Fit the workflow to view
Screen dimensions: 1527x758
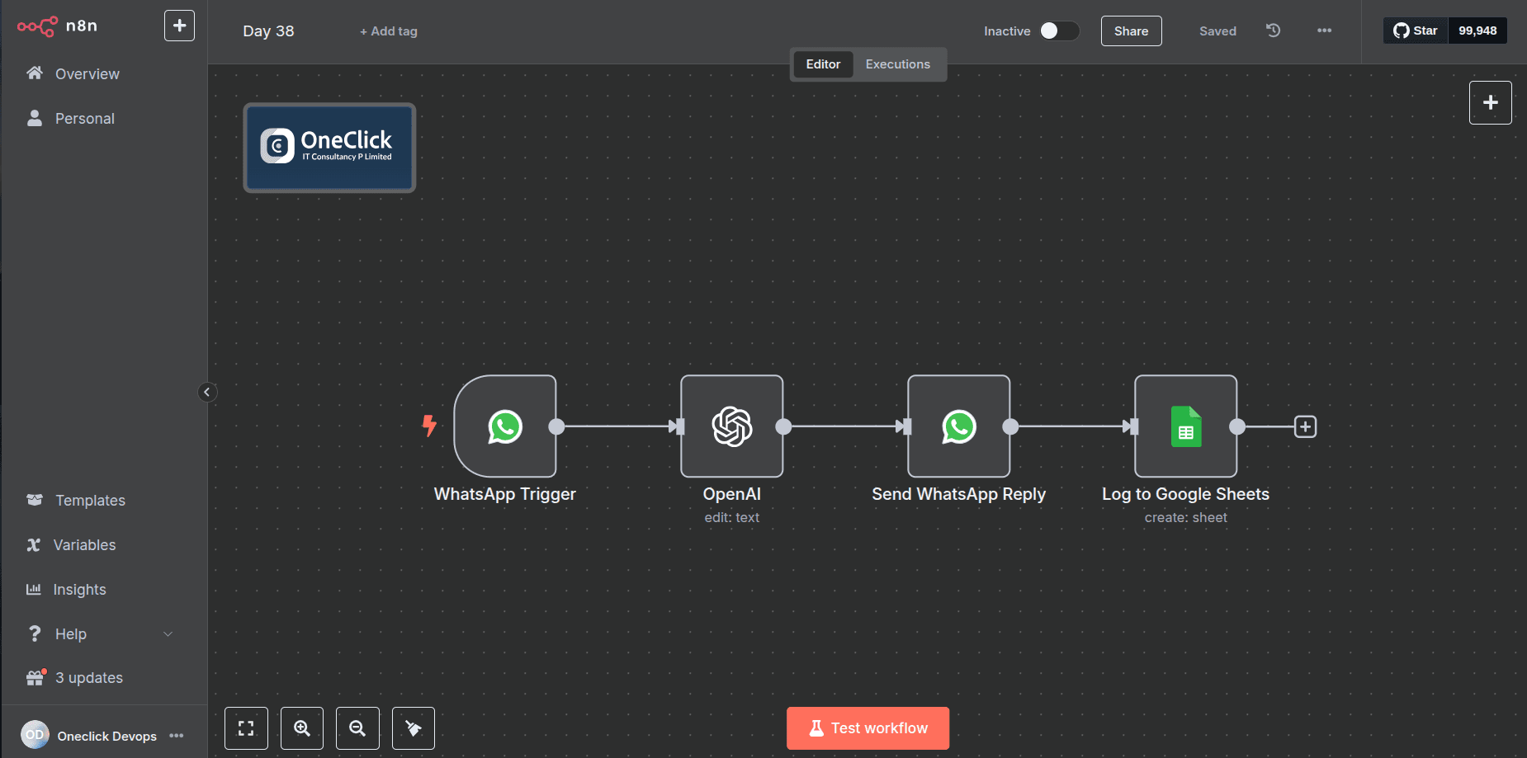[246, 728]
